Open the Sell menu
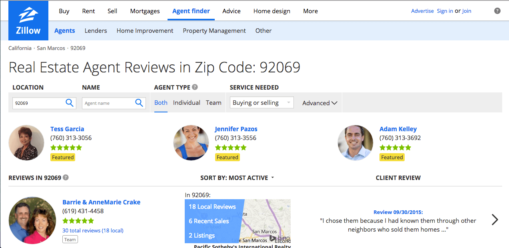 112,11
